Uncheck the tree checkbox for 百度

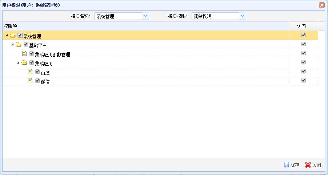coord(37,72)
